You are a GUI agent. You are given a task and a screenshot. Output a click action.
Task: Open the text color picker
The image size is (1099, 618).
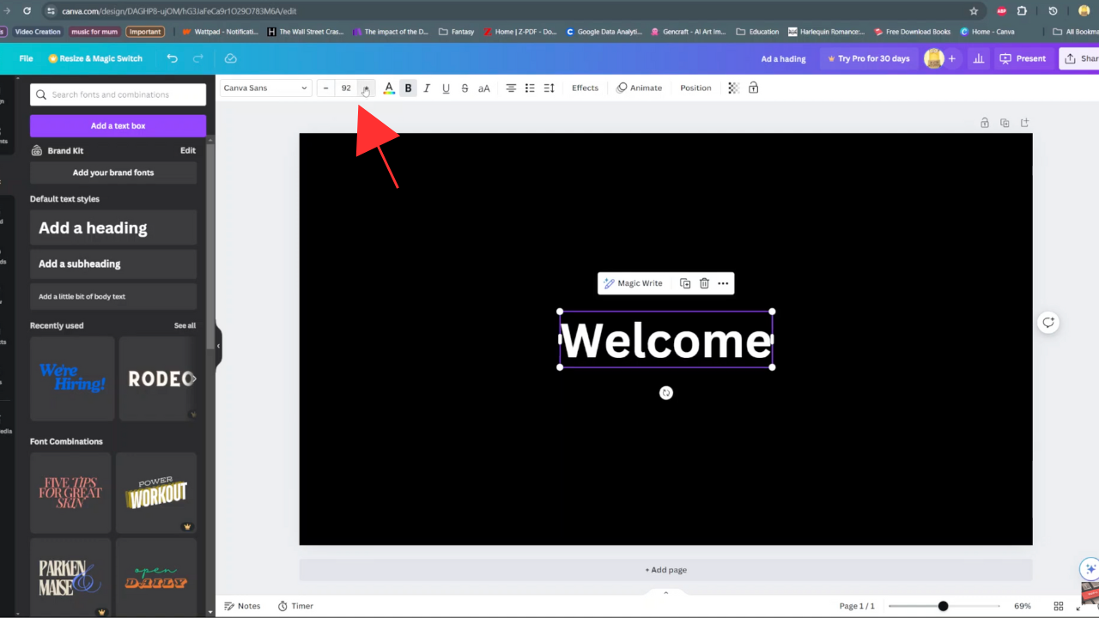pos(389,88)
